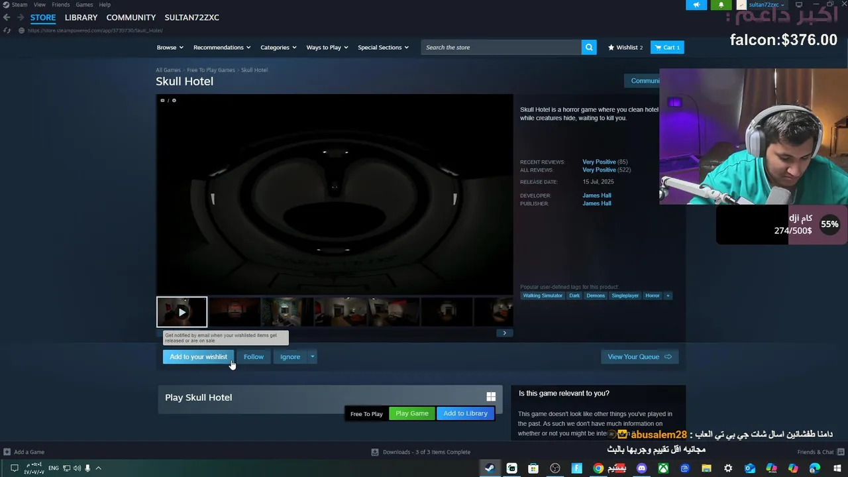Click the Steam announcements megaphone icon
This screenshot has width=848, height=477.
(x=696, y=5)
